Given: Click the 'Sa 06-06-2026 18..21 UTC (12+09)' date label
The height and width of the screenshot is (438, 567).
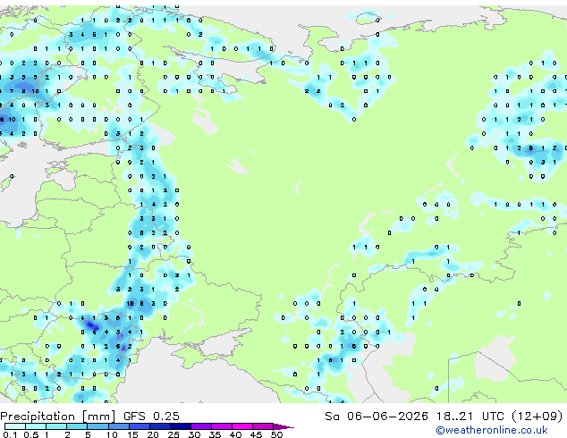Looking at the screenshot, I should coord(444,416).
